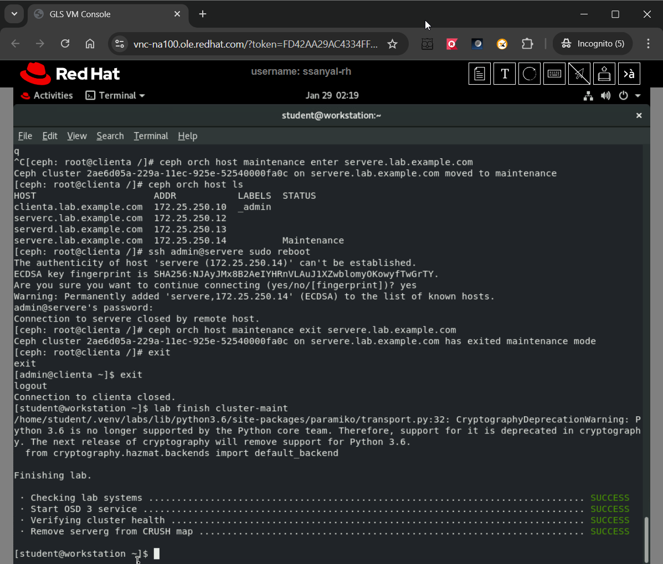The height and width of the screenshot is (564, 663).
Task: Bookmark this page with the star icon
Action: pyautogui.click(x=392, y=44)
